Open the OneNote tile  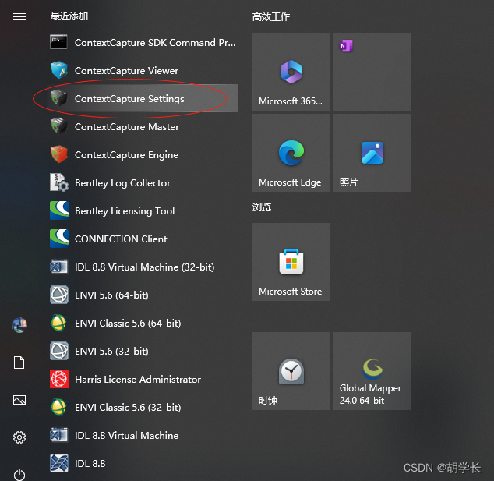click(372, 72)
